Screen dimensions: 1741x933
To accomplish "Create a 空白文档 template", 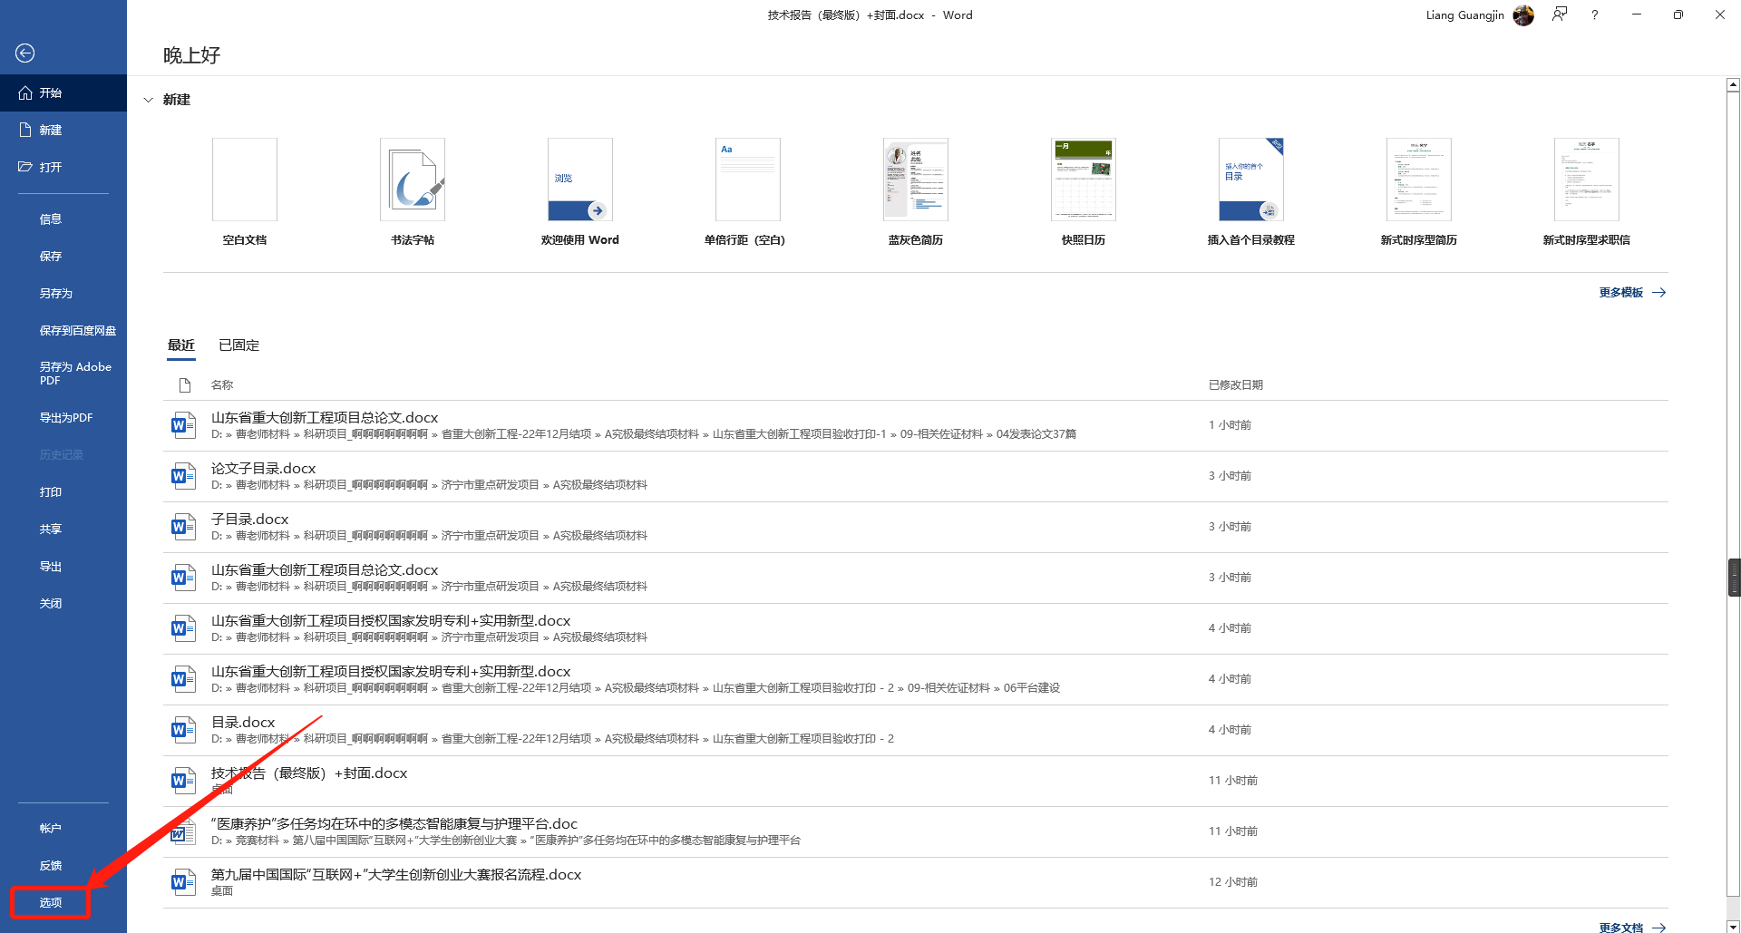I will point(245,191).
